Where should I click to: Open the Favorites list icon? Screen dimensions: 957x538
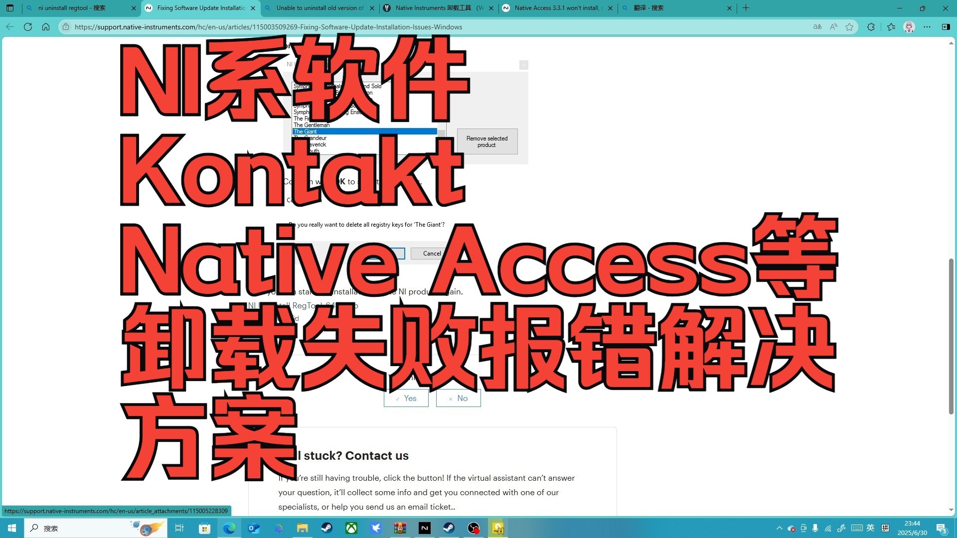[x=891, y=27]
